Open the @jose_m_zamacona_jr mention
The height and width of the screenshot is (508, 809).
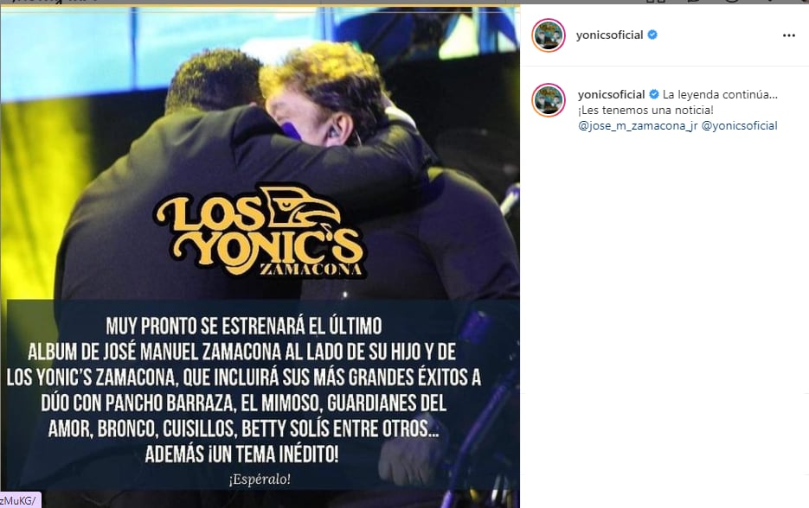(638, 126)
